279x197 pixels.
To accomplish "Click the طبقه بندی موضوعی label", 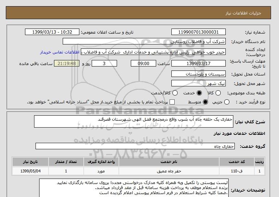I will (x=246, y=93).
